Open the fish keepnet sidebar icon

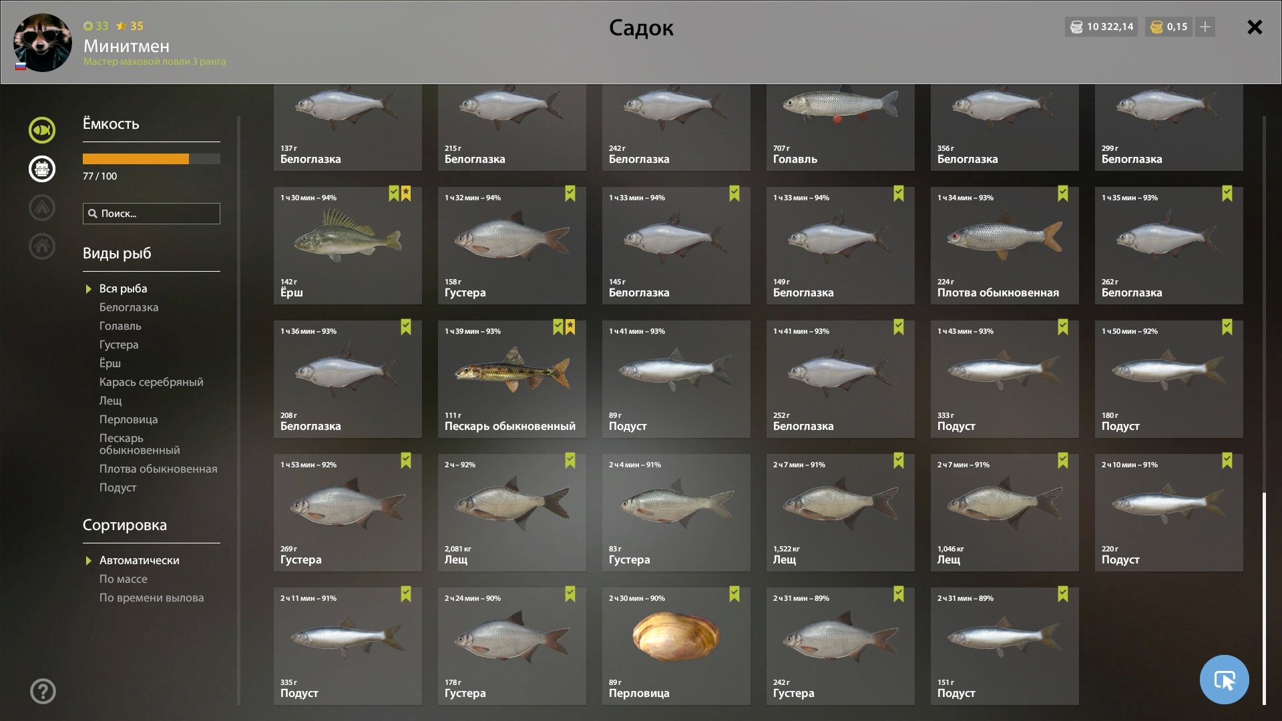[42, 130]
